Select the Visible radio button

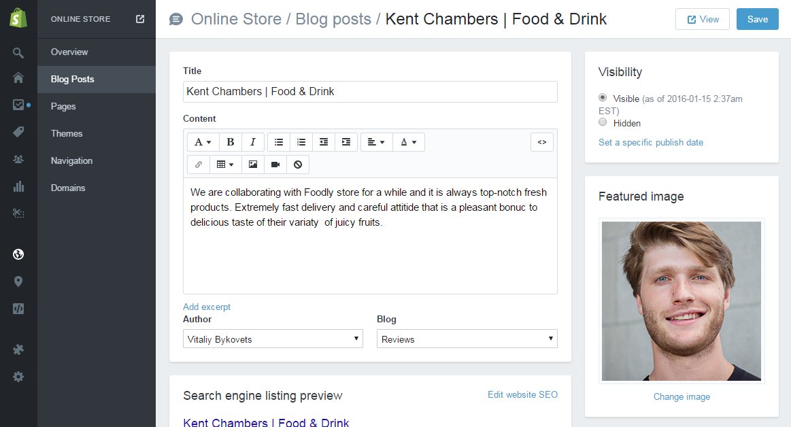603,98
